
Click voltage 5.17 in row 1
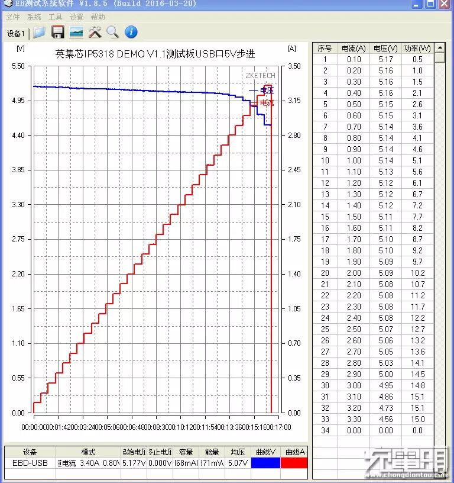(385, 59)
